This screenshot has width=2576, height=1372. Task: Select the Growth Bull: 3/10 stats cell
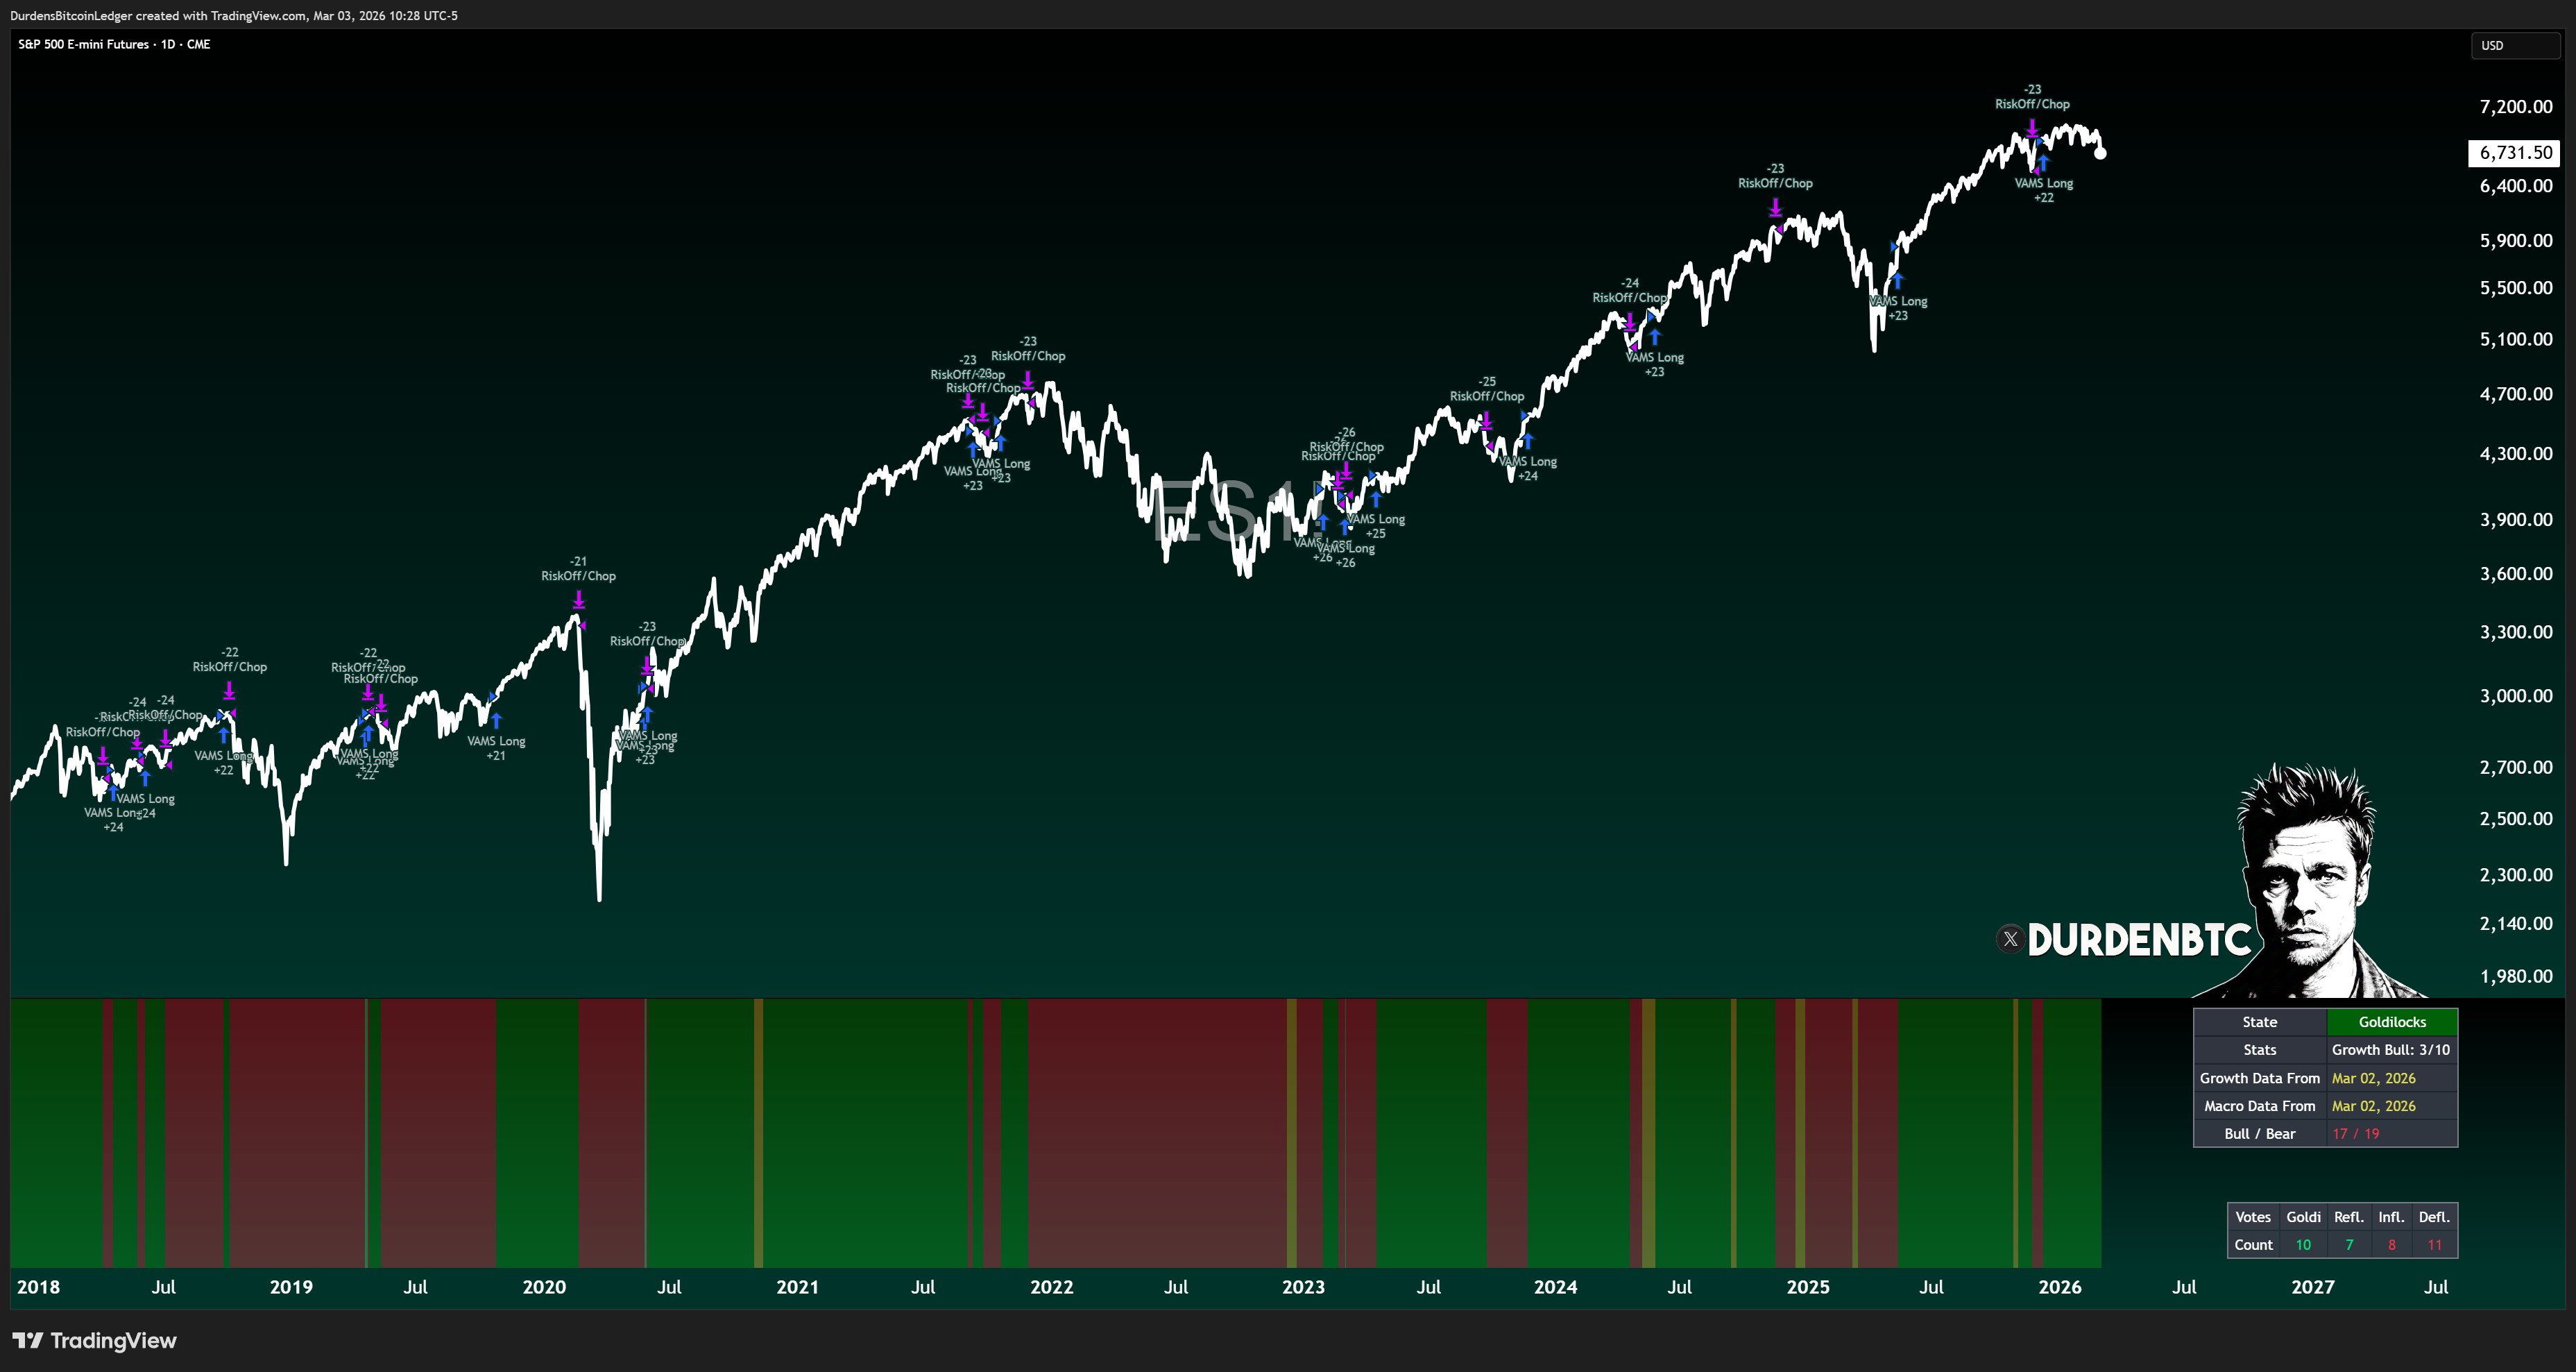click(x=2391, y=1050)
